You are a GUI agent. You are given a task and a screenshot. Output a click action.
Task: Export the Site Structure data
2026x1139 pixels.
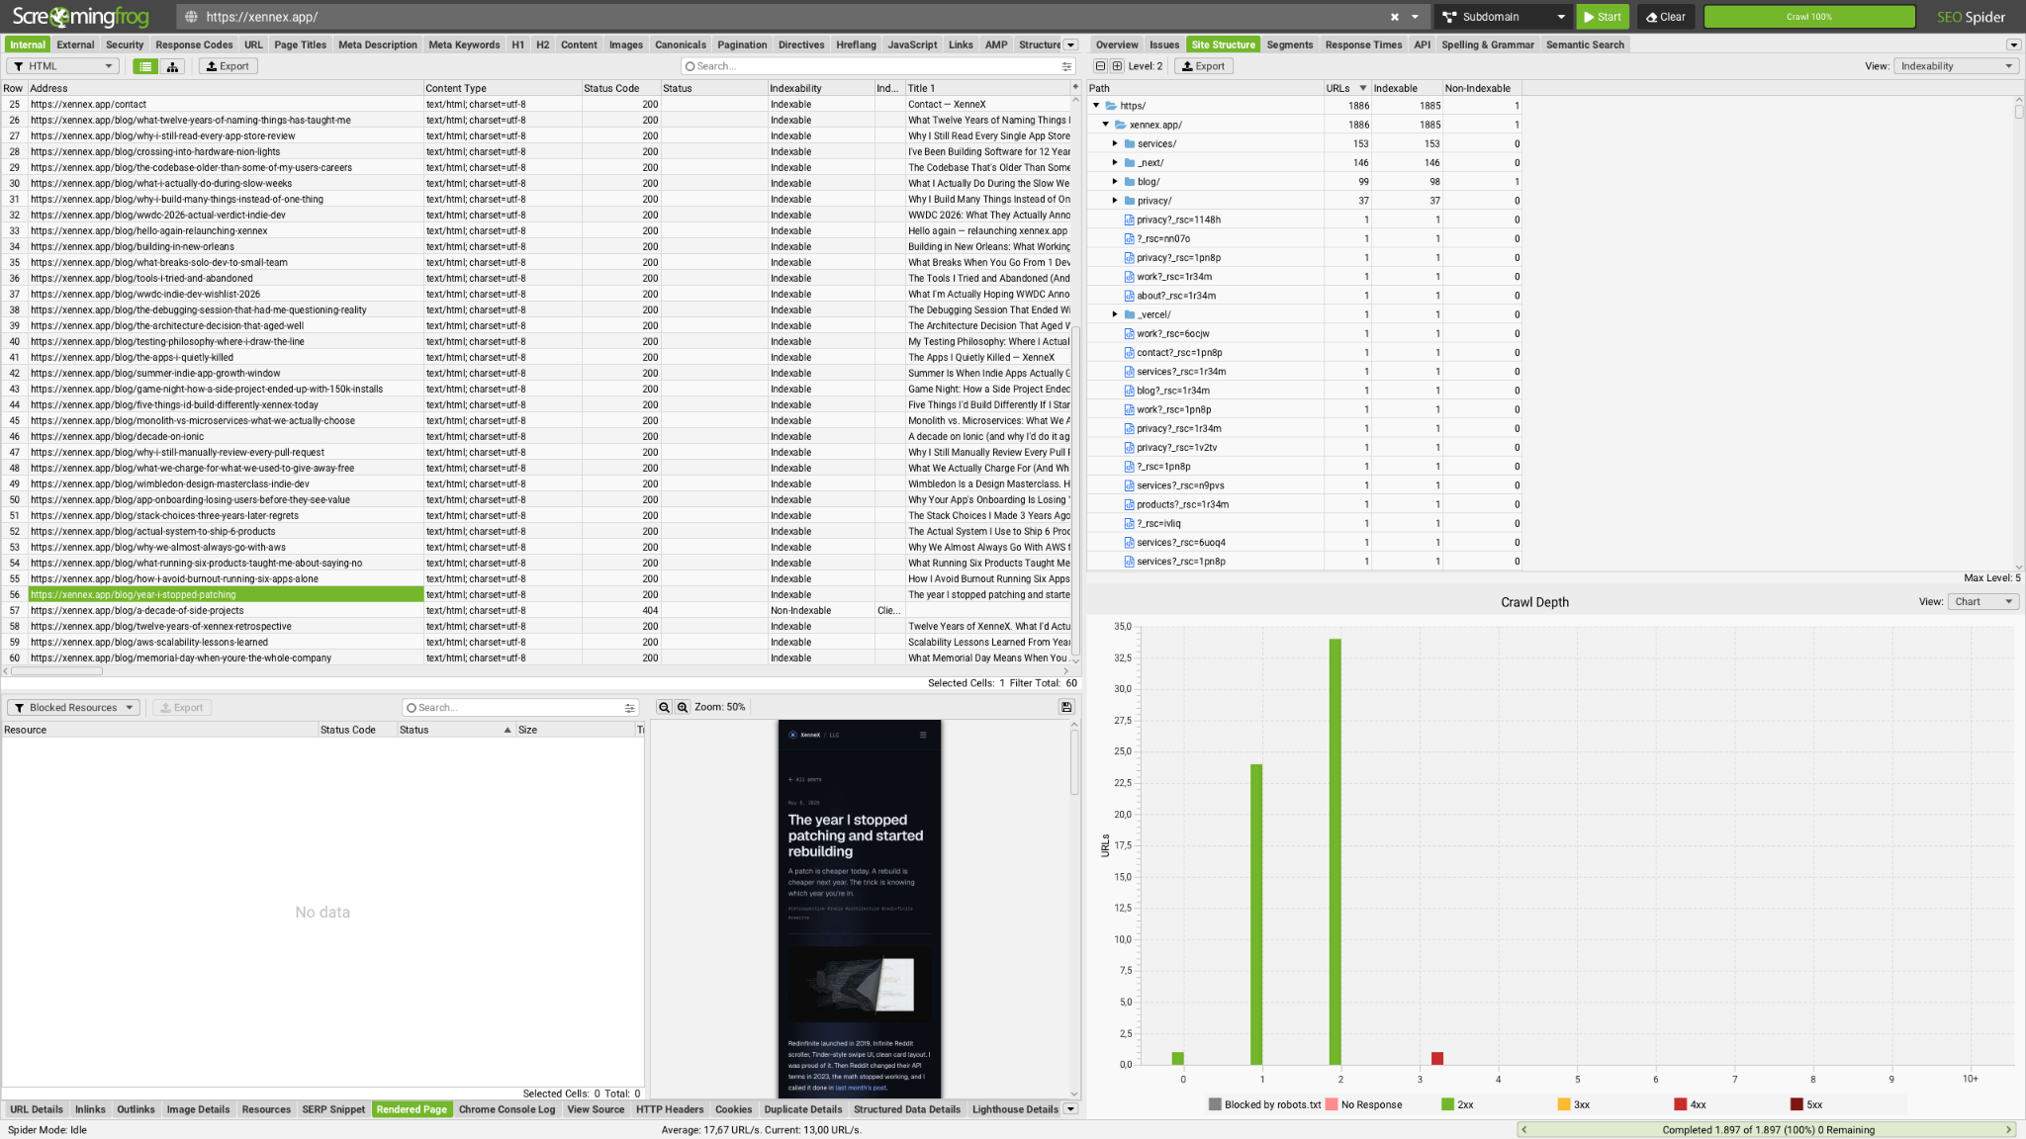click(x=1203, y=66)
